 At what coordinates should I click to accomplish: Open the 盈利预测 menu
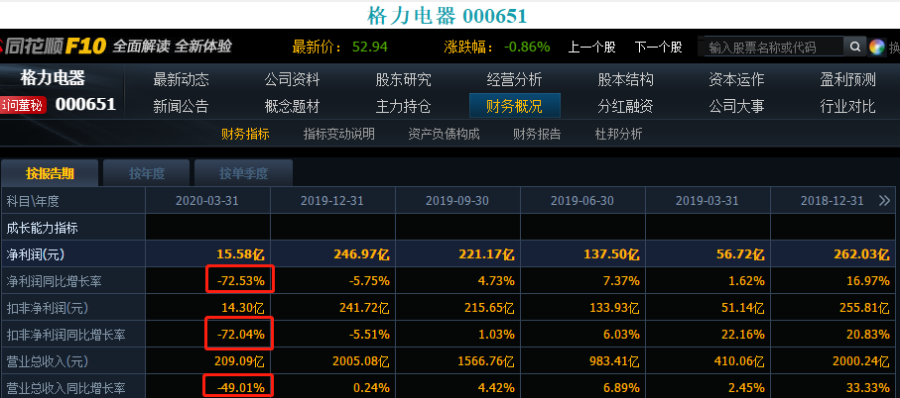pyautogui.click(x=847, y=79)
